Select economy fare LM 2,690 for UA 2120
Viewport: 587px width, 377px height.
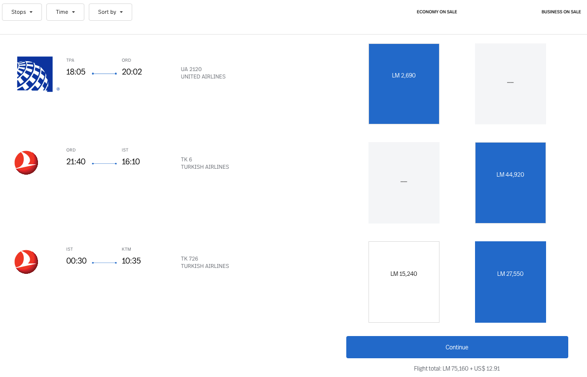[x=404, y=84]
